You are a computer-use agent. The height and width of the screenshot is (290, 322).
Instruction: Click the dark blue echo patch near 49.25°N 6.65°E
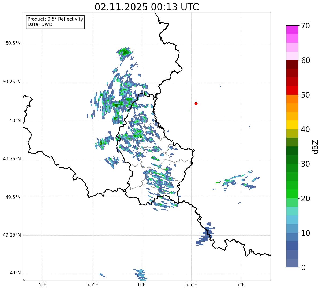pyautogui.click(x=206, y=234)
